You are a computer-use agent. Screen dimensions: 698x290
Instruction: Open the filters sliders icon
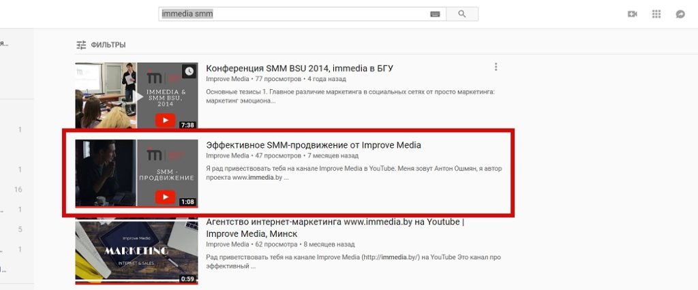point(81,45)
